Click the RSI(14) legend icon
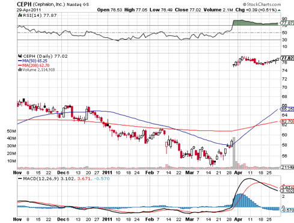 (x=20, y=15)
